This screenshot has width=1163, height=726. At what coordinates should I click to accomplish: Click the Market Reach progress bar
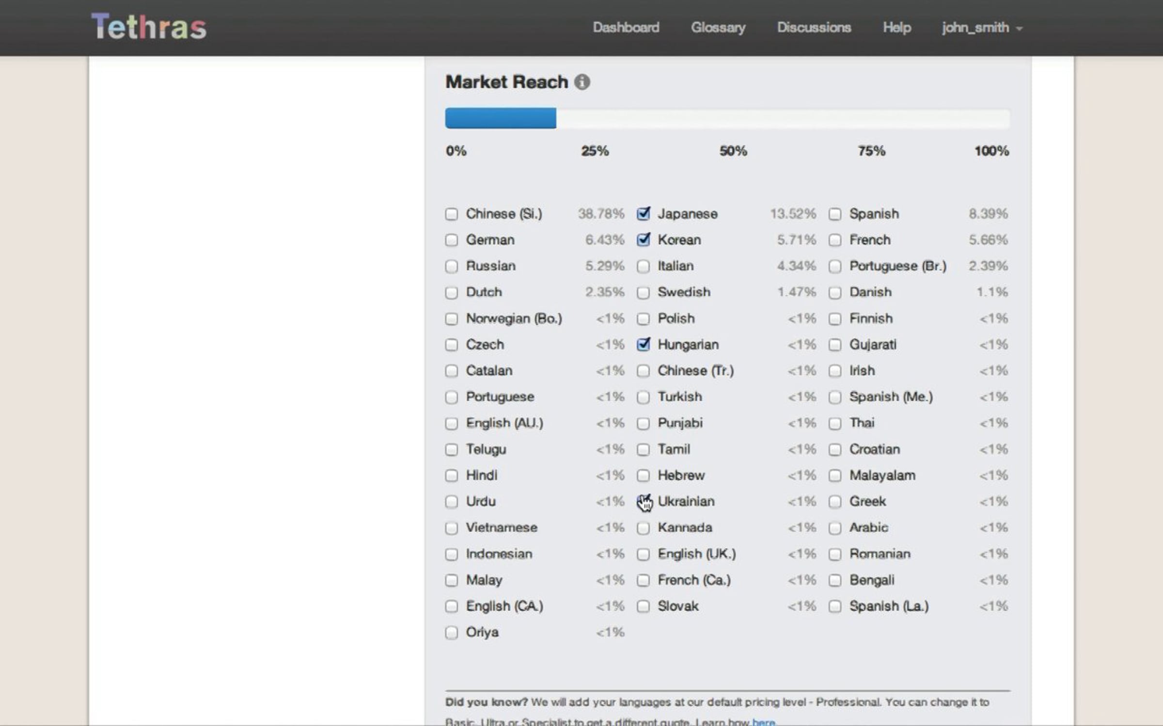click(727, 119)
